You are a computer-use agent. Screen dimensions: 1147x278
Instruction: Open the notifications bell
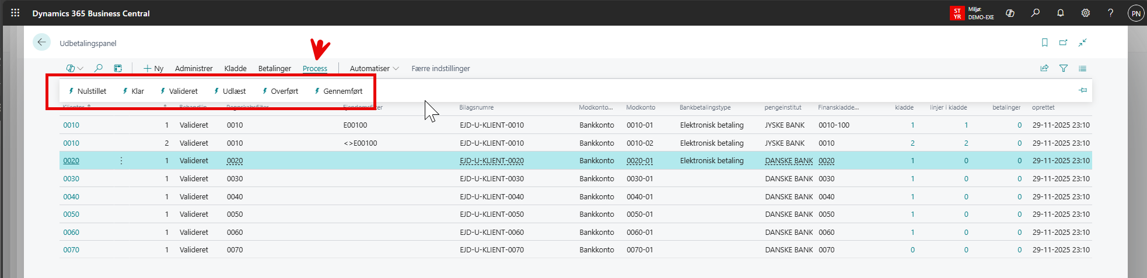pos(1060,13)
